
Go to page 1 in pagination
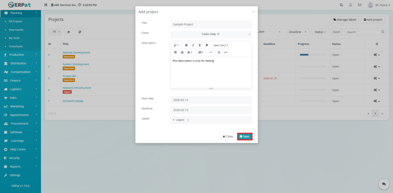[x=375, y=114]
